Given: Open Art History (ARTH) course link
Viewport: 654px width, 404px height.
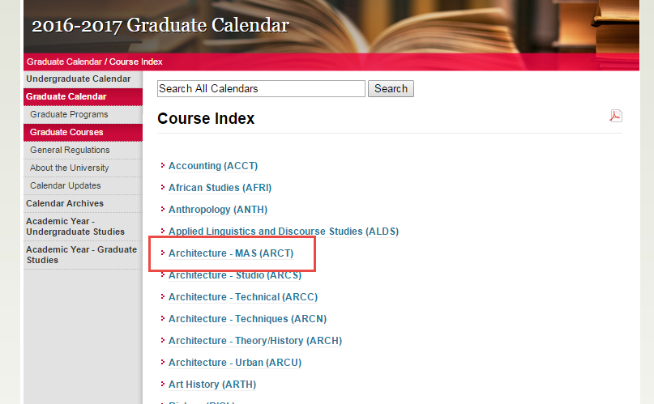Looking at the screenshot, I should point(212,385).
